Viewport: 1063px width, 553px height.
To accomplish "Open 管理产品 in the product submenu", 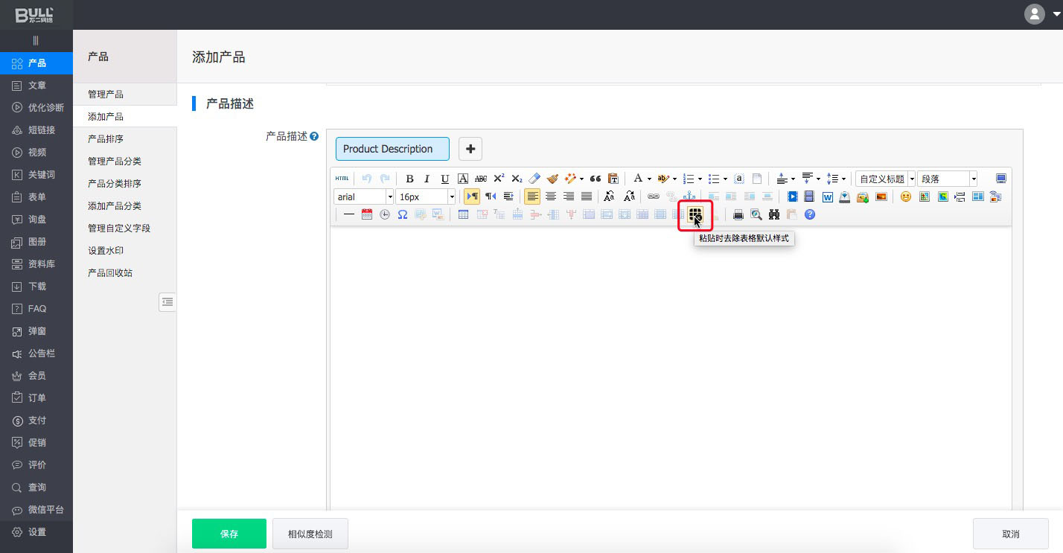I will 106,95.
